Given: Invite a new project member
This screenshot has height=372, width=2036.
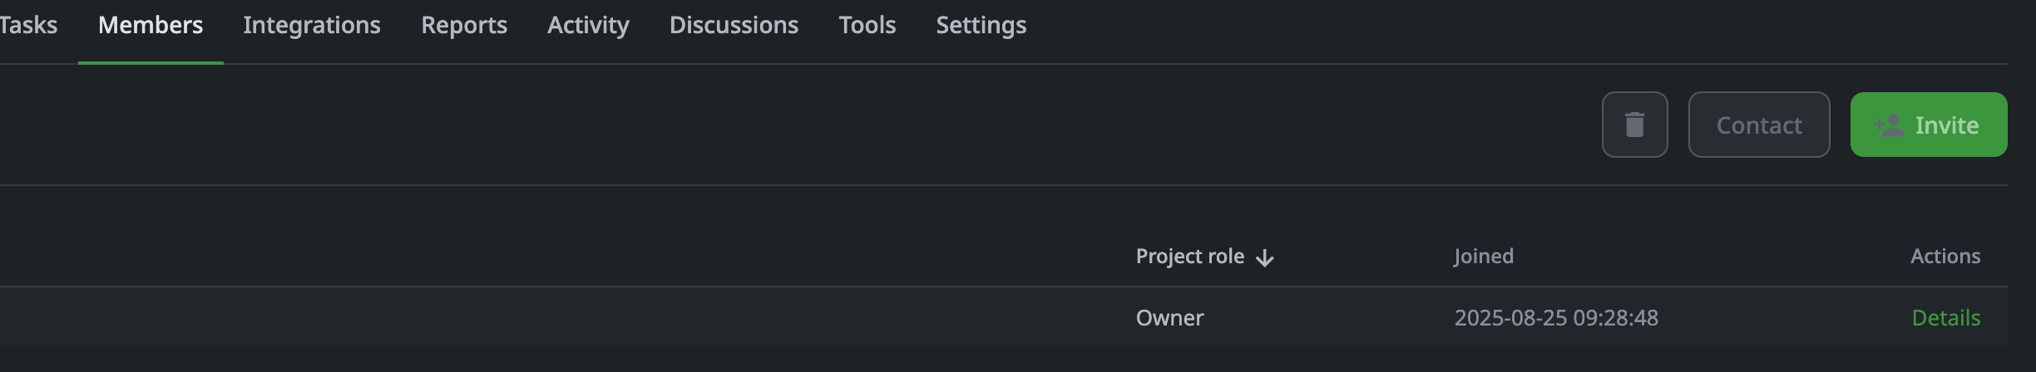Looking at the screenshot, I should click(x=1929, y=125).
